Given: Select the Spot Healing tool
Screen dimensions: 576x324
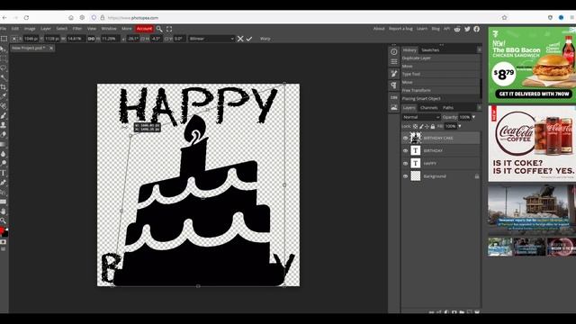Looking at the screenshot, I should [x=4, y=106].
